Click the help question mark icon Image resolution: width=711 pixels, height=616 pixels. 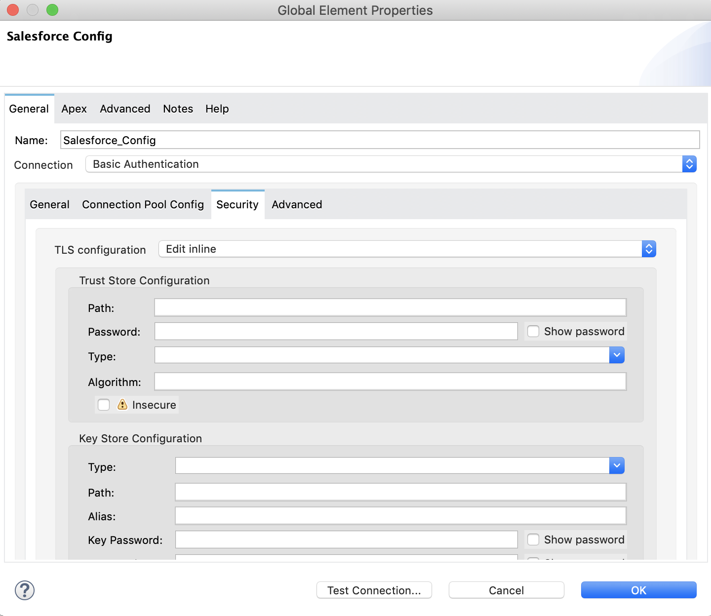click(25, 590)
